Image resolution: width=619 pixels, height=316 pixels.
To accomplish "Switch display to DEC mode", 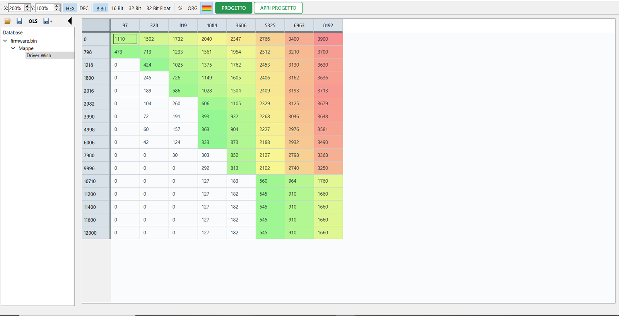I will tap(84, 8).
